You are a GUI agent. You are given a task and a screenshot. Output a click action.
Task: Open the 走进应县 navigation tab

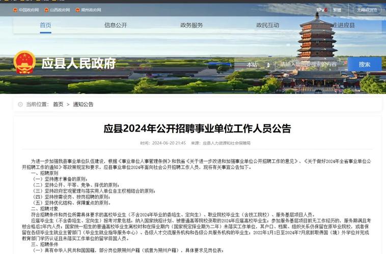pos(344,25)
